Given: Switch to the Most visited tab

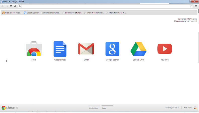Looking at the screenshot, I should [x=94, y=107].
